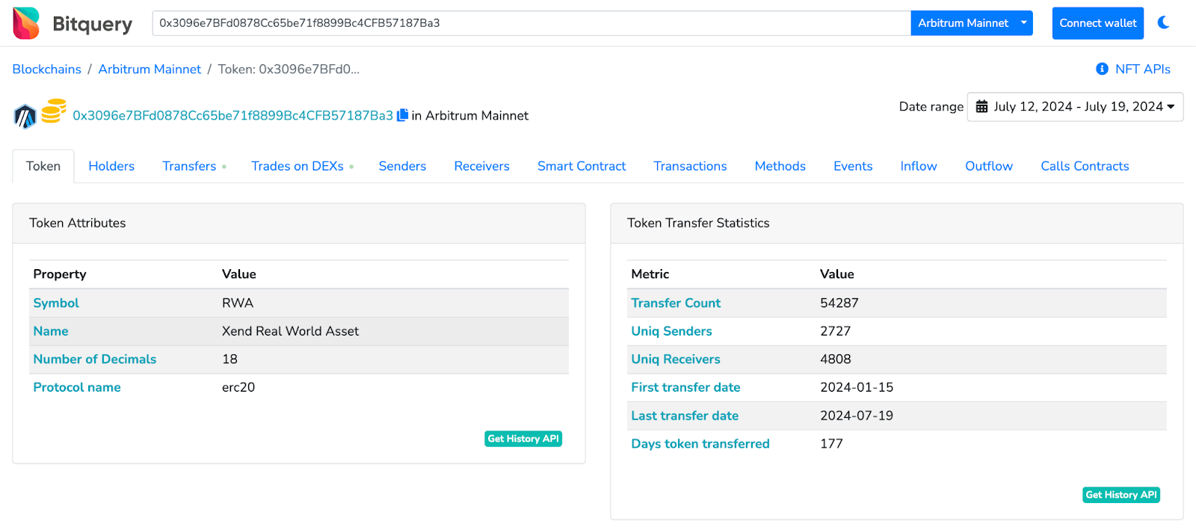
Task: Copy token address with copy icon
Action: (402, 115)
